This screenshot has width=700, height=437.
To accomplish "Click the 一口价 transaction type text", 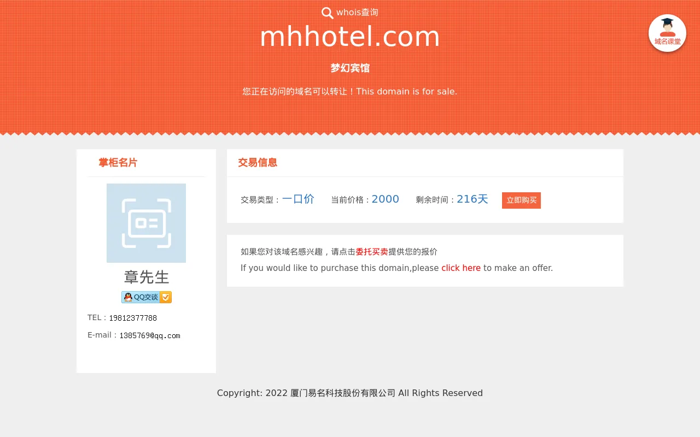I will (x=298, y=199).
